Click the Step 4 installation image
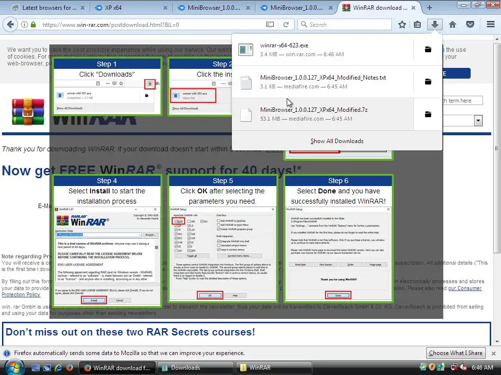Viewport: 501px width, 375px height. [107, 241]
